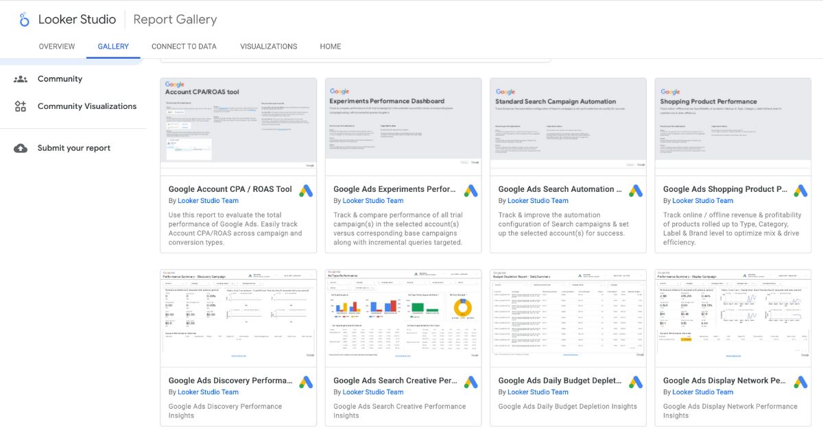
Task: Open Looker Studio Team link under CPA / ROAS Tool
Action: pyautogui.click(x=208, y=201)
